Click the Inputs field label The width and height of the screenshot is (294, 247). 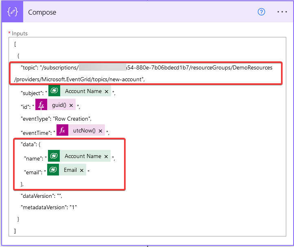coord(20,34)
